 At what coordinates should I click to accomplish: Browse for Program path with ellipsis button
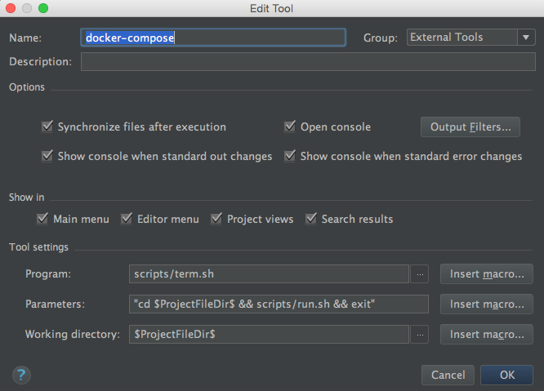420,273
